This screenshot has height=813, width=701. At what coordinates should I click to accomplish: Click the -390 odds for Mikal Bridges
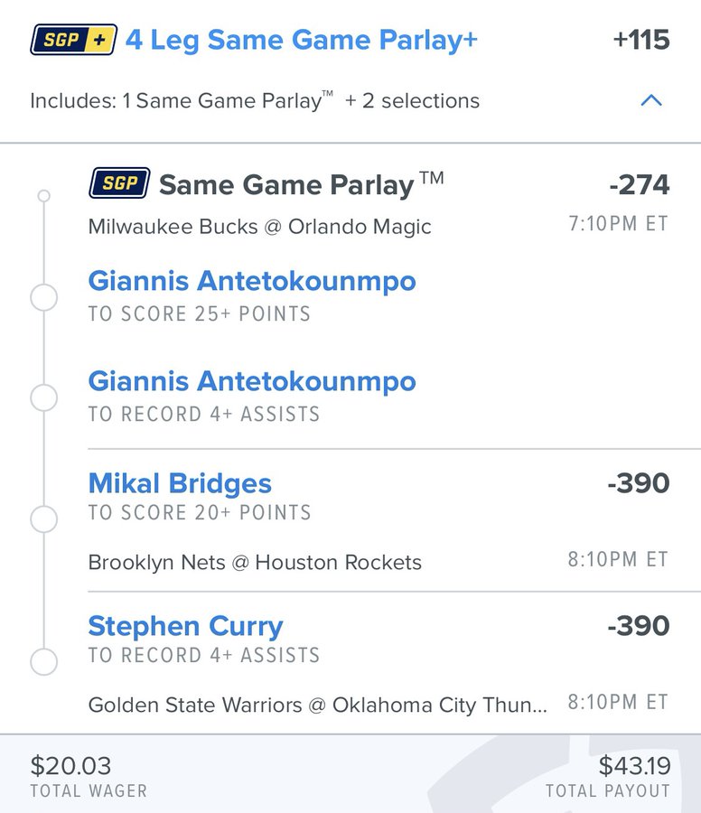(x=639, y=483)
